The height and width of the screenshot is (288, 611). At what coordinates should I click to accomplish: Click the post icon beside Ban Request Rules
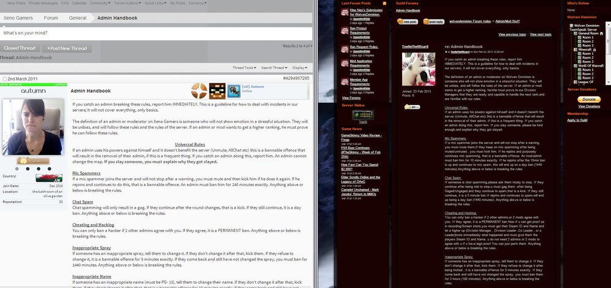345,49
